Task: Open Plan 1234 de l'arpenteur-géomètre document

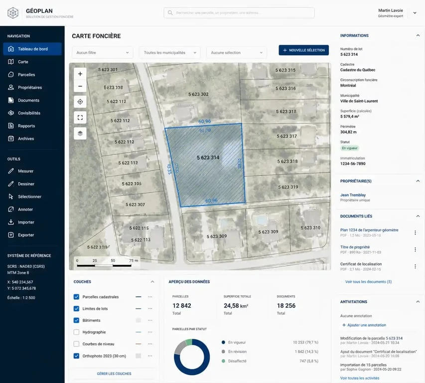Action: [x=369, y=230]
